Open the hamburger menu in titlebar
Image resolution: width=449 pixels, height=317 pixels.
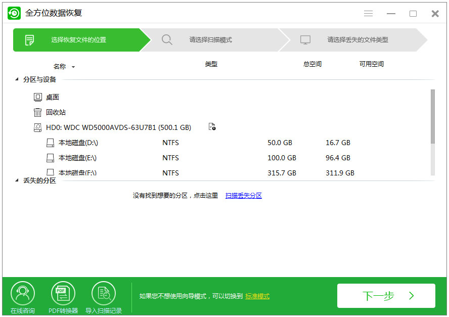pyautogui.click(x=368, y=14)
